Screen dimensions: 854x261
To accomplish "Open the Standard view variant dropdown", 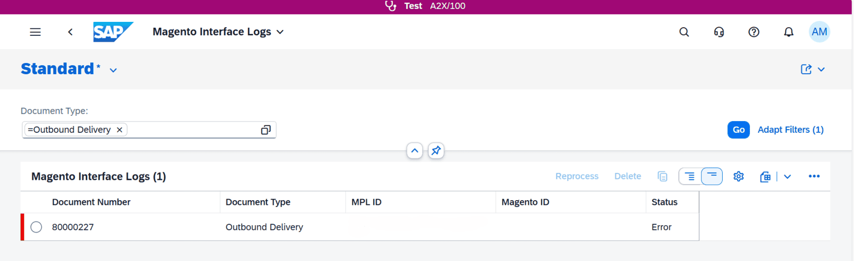I will pyautogui.click(x=113, y=70).
